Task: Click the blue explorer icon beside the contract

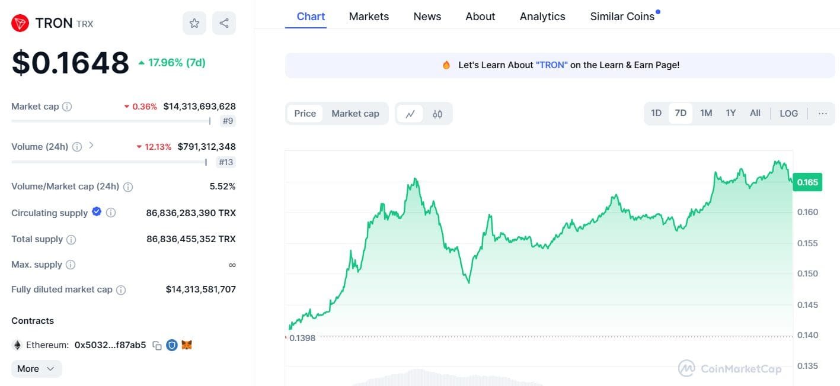Action: tap(173, 345)
